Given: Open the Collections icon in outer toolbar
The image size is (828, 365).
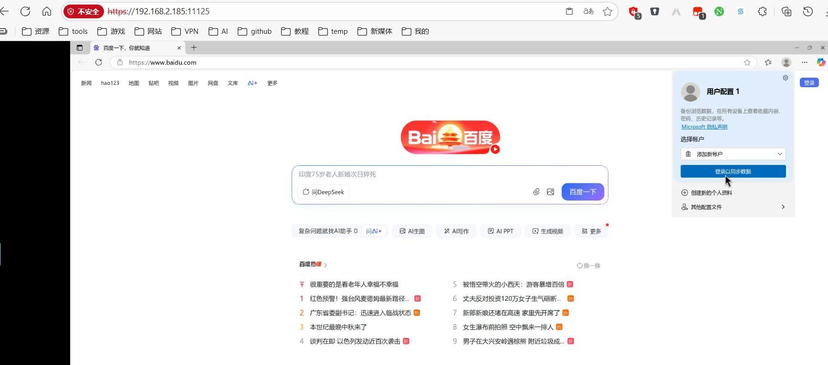Looking at the screenshot, I should coord(786,11).
